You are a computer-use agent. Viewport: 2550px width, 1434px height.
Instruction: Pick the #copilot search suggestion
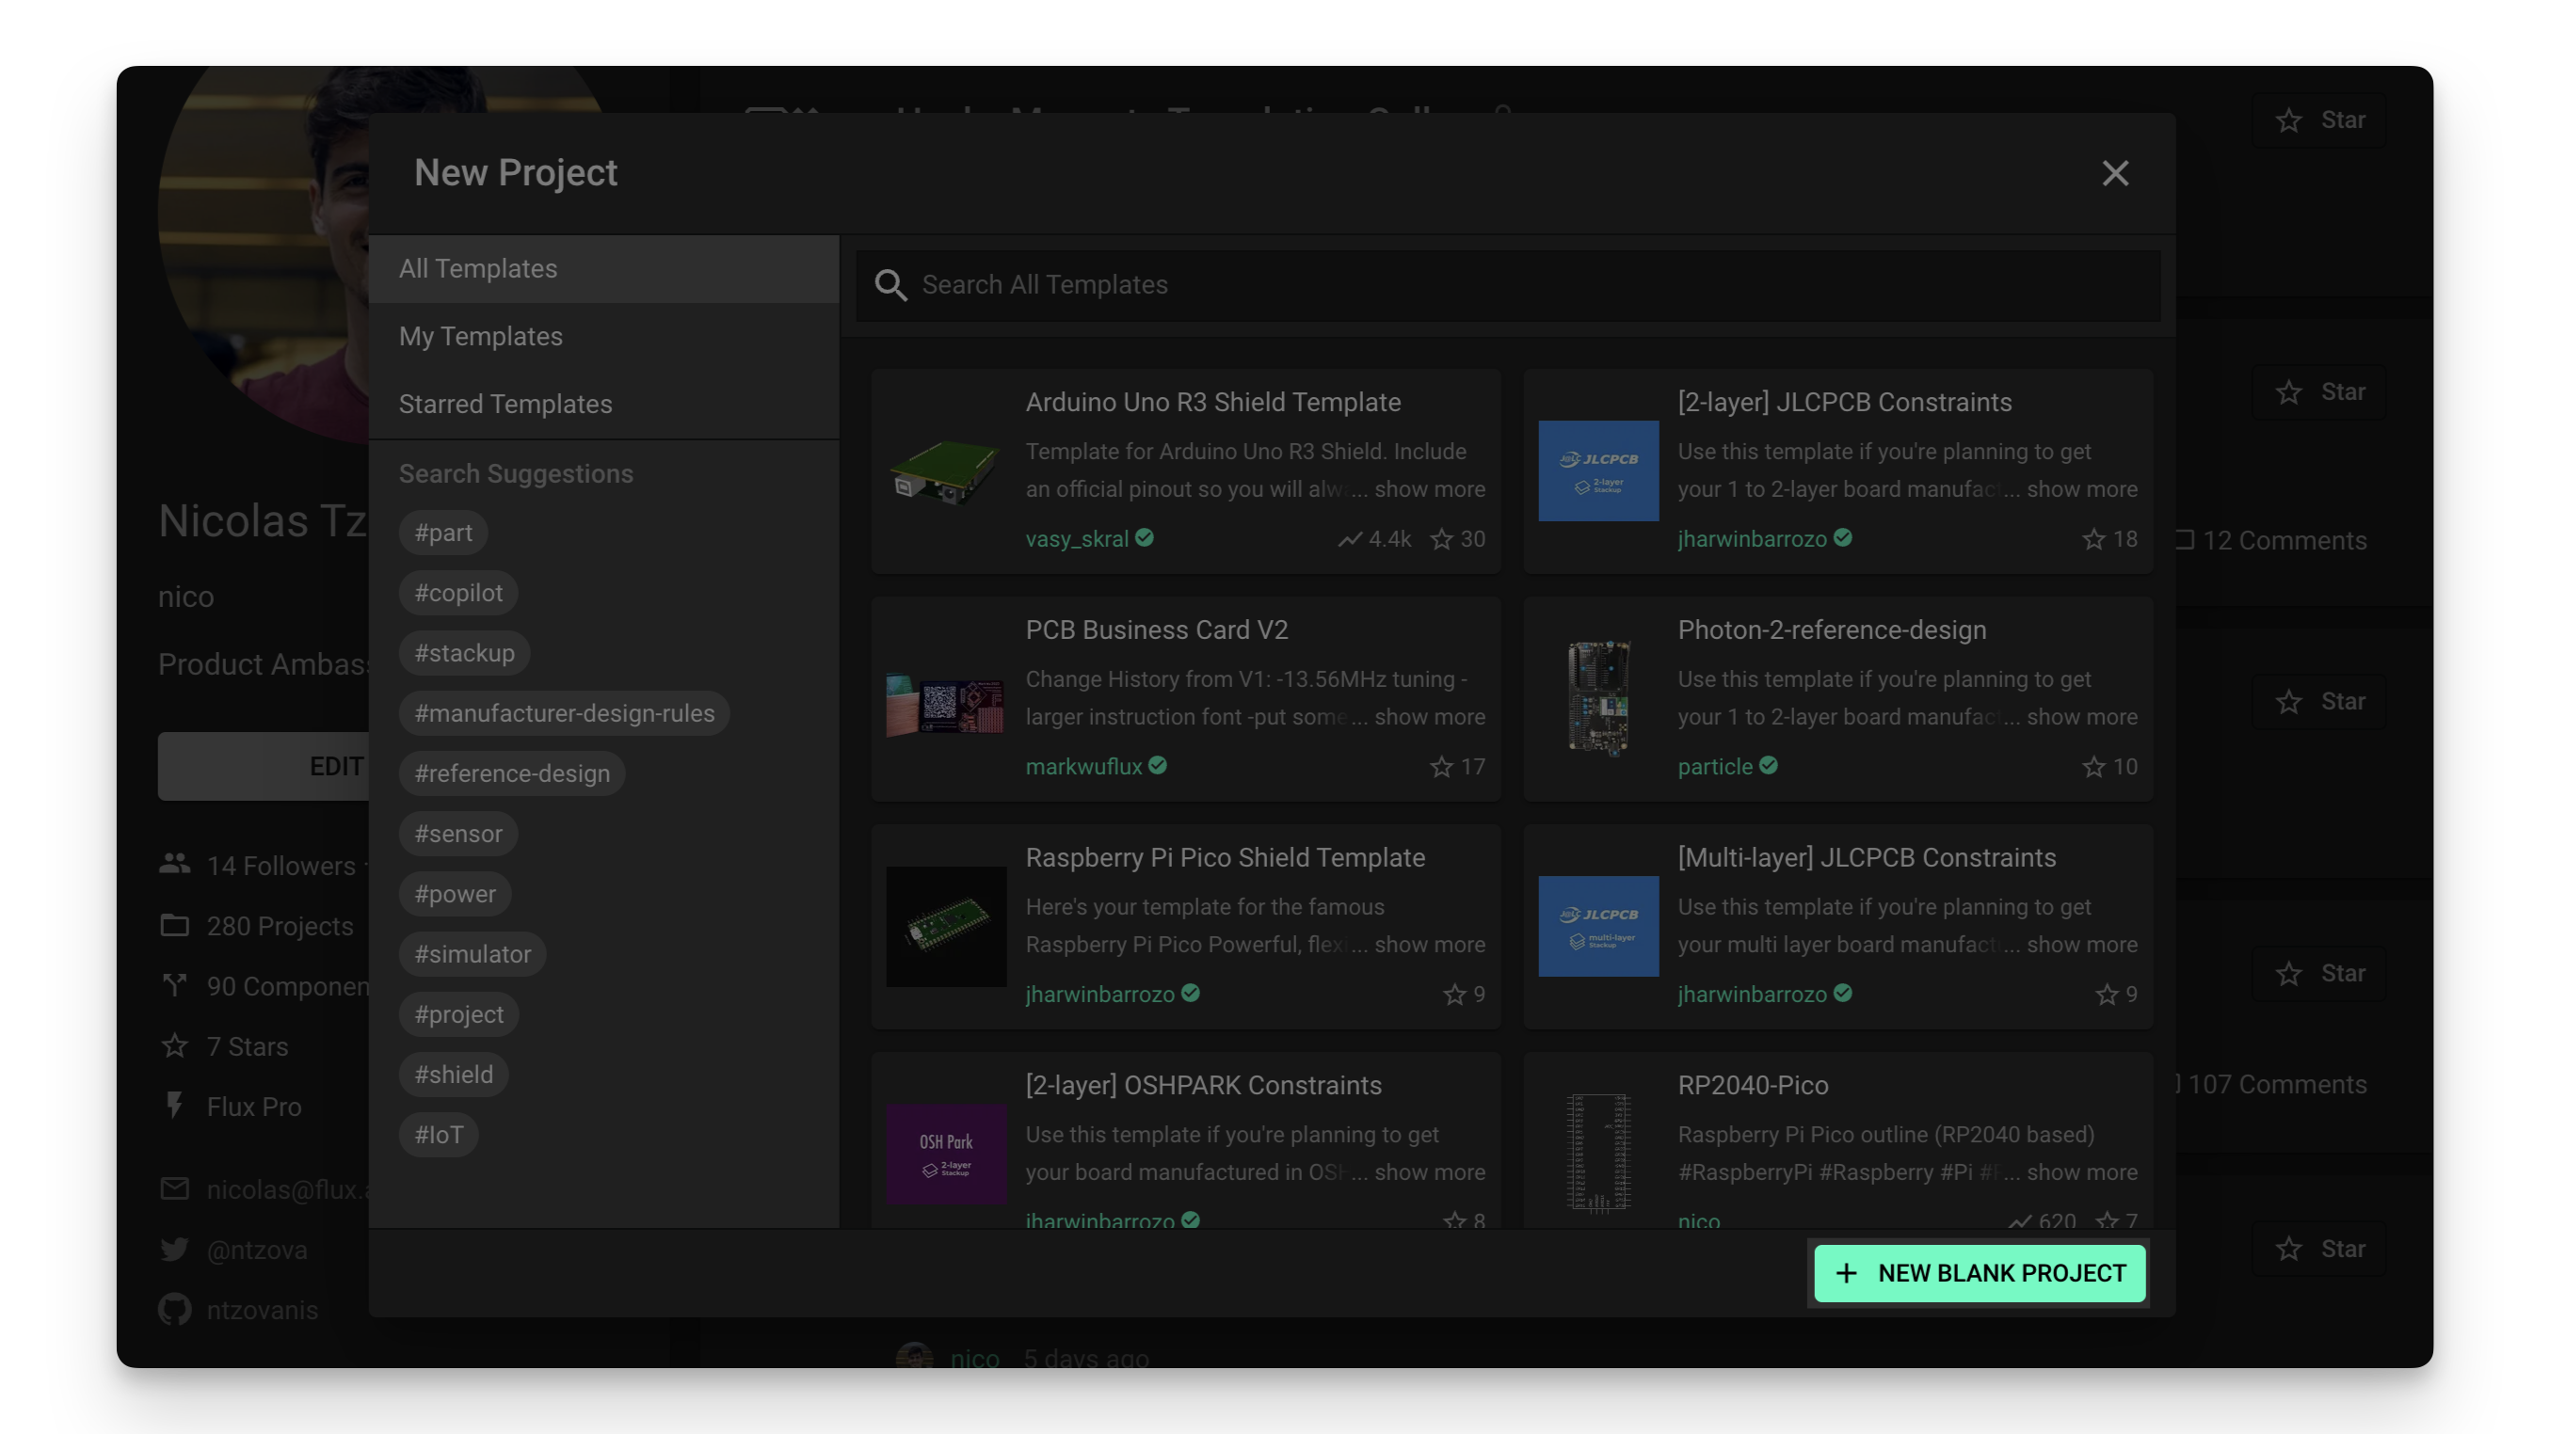point(458,593)
